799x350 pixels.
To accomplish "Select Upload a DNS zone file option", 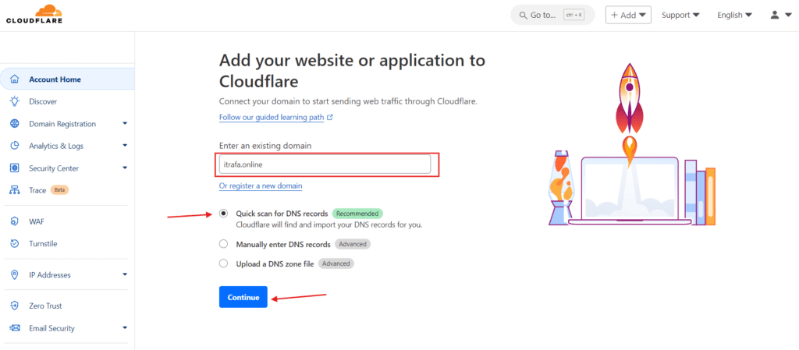I will point(223,263).
